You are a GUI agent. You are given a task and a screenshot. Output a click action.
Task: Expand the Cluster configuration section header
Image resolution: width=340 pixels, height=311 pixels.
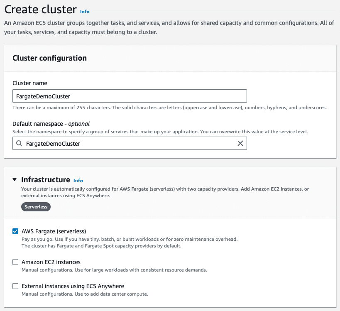[49, 58]
